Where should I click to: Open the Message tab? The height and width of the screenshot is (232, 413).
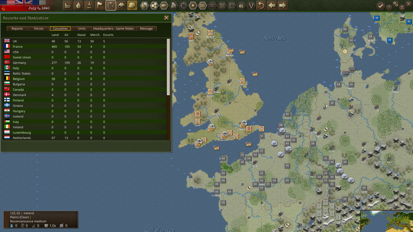pos(146,28)
